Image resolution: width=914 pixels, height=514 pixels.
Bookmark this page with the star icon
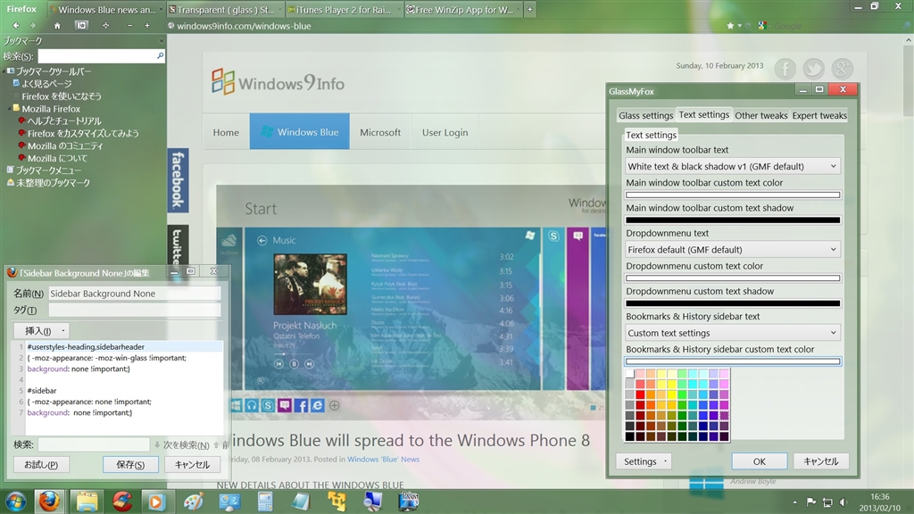coord(730,26)
